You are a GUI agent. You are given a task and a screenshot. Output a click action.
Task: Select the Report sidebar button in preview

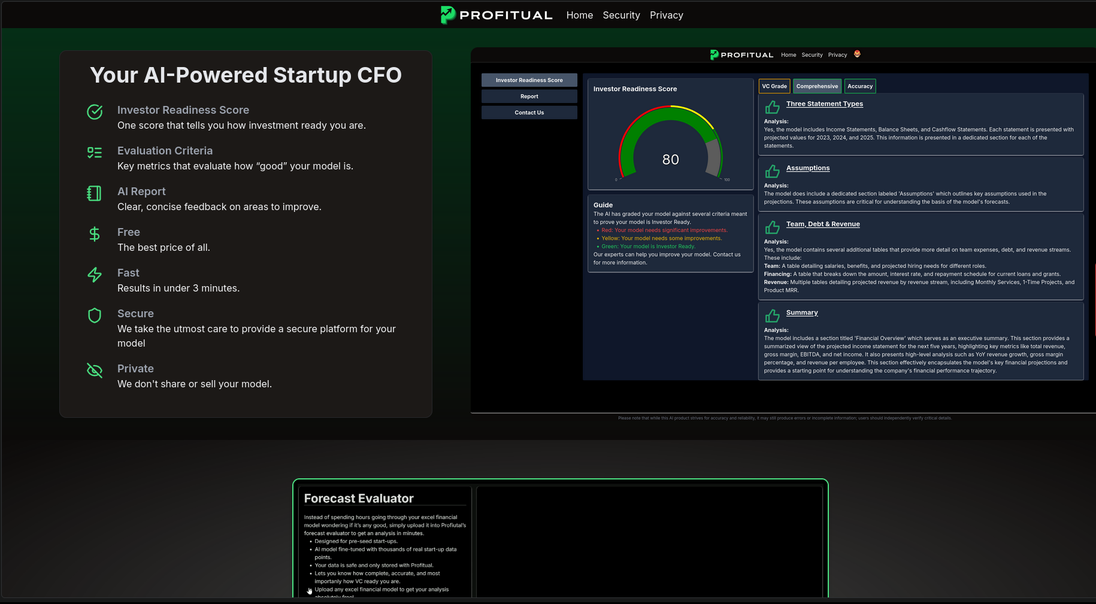click(x=529, y=96)
